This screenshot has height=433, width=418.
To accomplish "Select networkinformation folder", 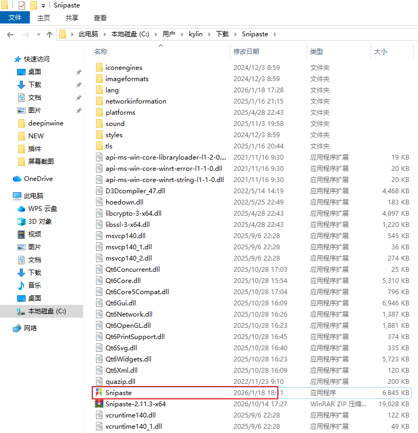I will [135, 101].
